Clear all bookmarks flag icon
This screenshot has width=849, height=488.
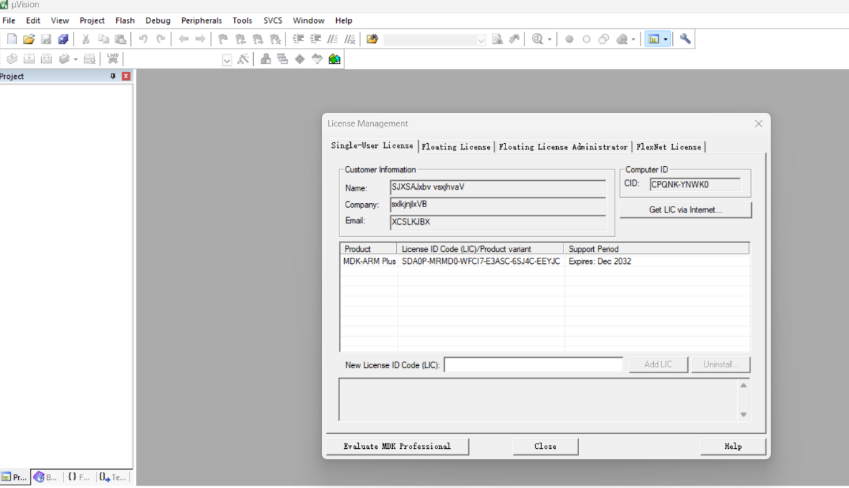275,39
